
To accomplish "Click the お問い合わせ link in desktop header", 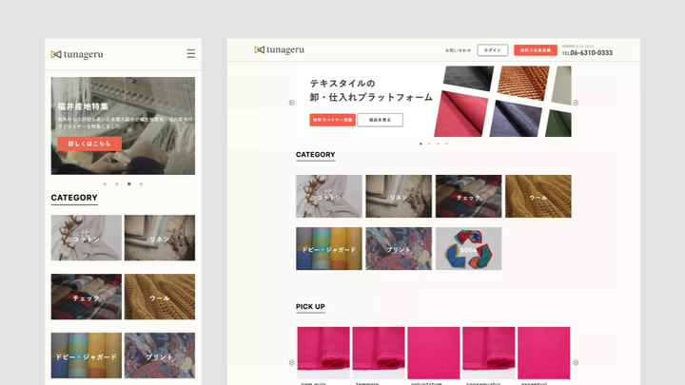I will pyautogui.click(x=458, y=50).
